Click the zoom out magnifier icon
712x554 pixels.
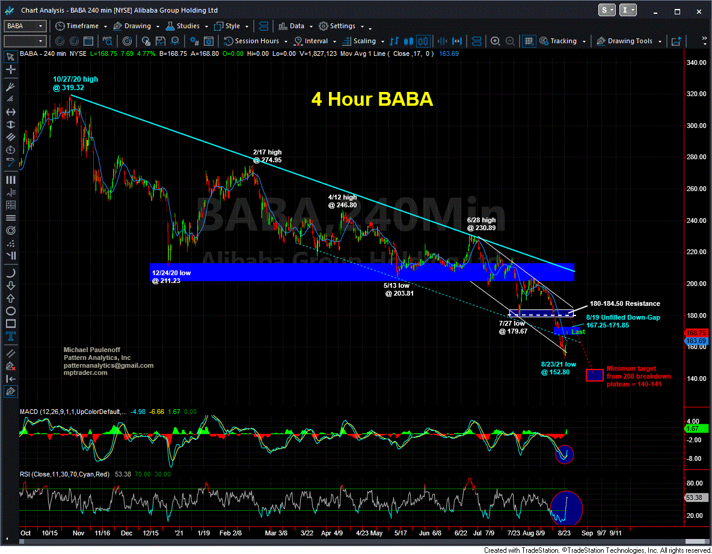[x=510, y=41]
